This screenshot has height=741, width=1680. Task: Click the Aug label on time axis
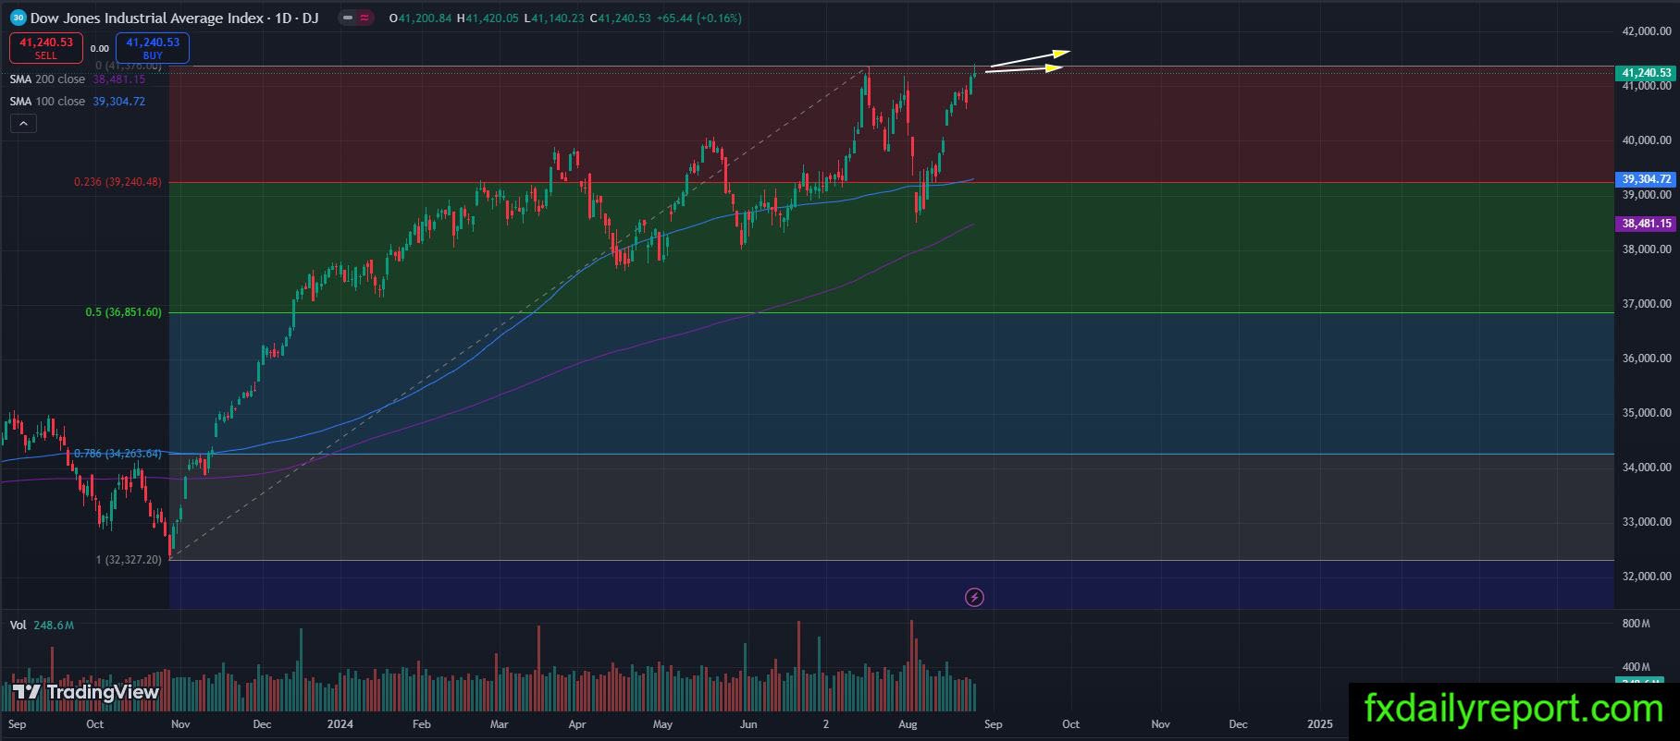point(908,724)
